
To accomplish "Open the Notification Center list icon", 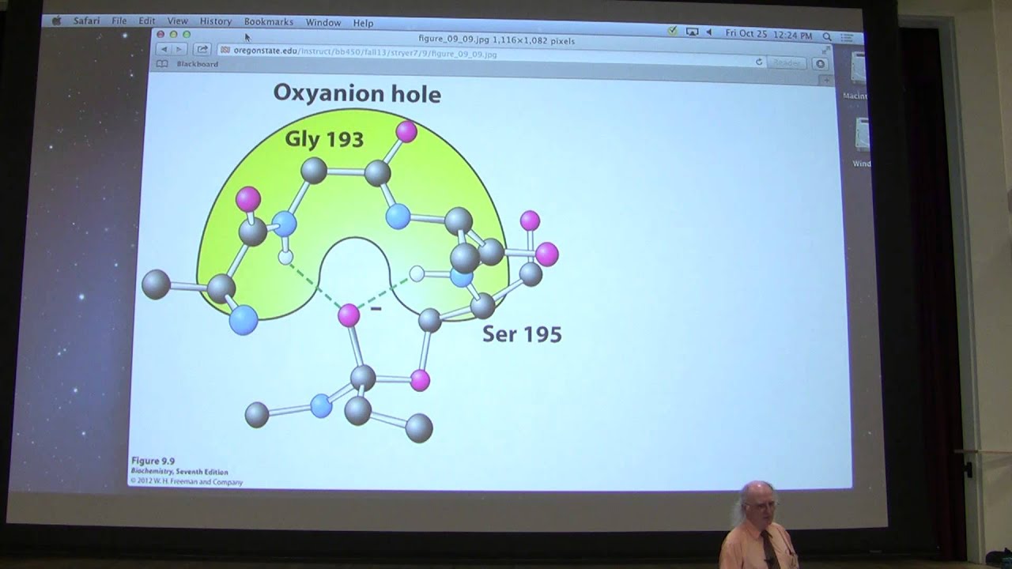I will click(848, 36).
